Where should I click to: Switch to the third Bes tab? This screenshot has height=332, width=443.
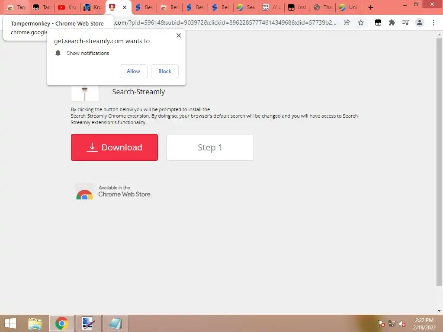point(195,7)
